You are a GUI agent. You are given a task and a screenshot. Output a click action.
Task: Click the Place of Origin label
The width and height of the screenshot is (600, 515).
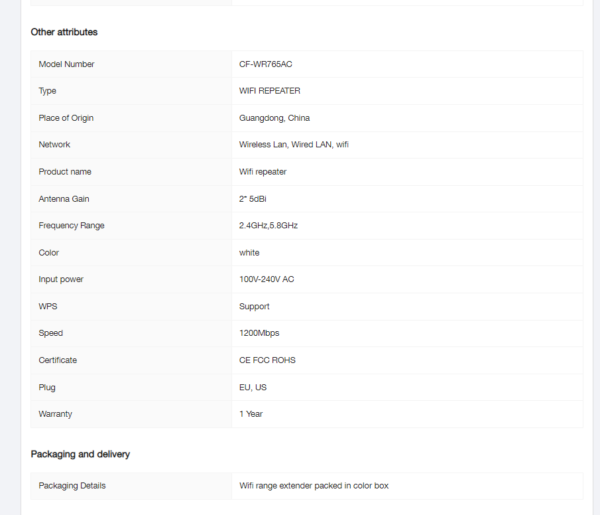click(x=66, y=118)
